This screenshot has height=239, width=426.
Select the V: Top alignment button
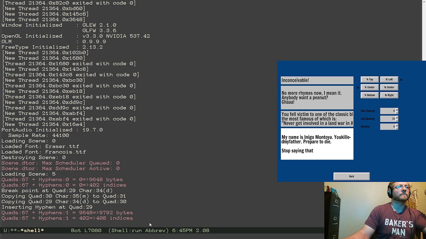coord(369,79)
